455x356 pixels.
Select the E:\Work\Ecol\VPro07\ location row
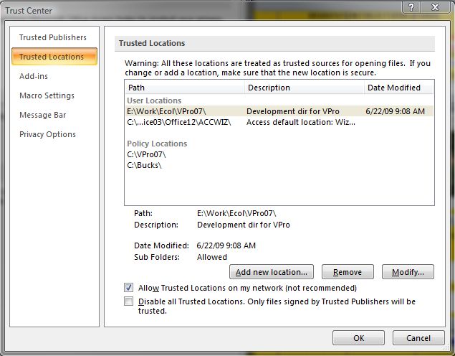click(x=279, y=111)
